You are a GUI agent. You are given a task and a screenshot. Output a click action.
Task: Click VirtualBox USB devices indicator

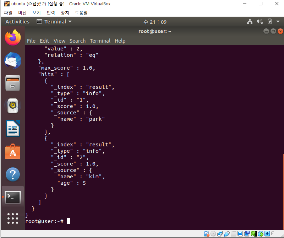click(x=227, y=234)
